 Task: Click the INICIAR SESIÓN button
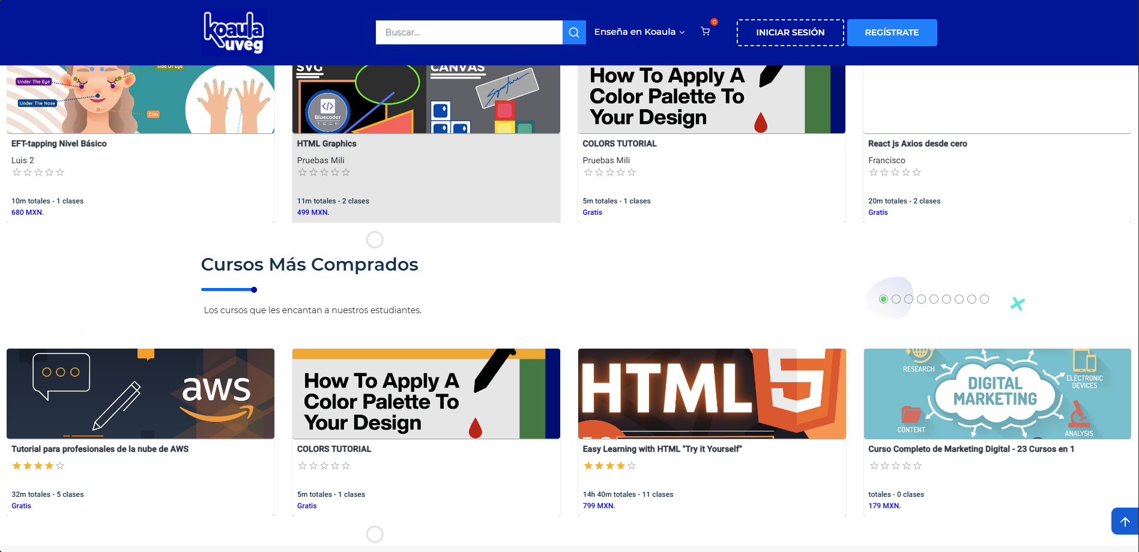coord(790,32)
